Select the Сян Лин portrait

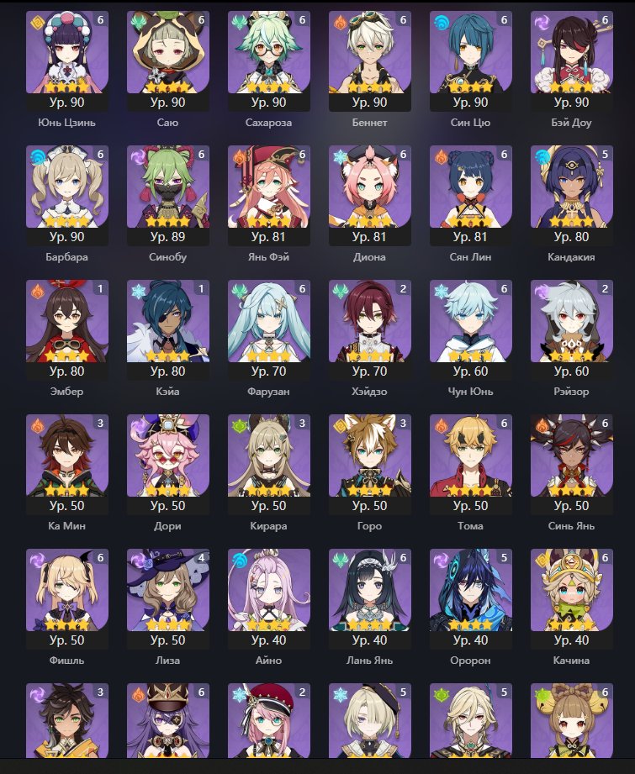click(x=470, y=187)
